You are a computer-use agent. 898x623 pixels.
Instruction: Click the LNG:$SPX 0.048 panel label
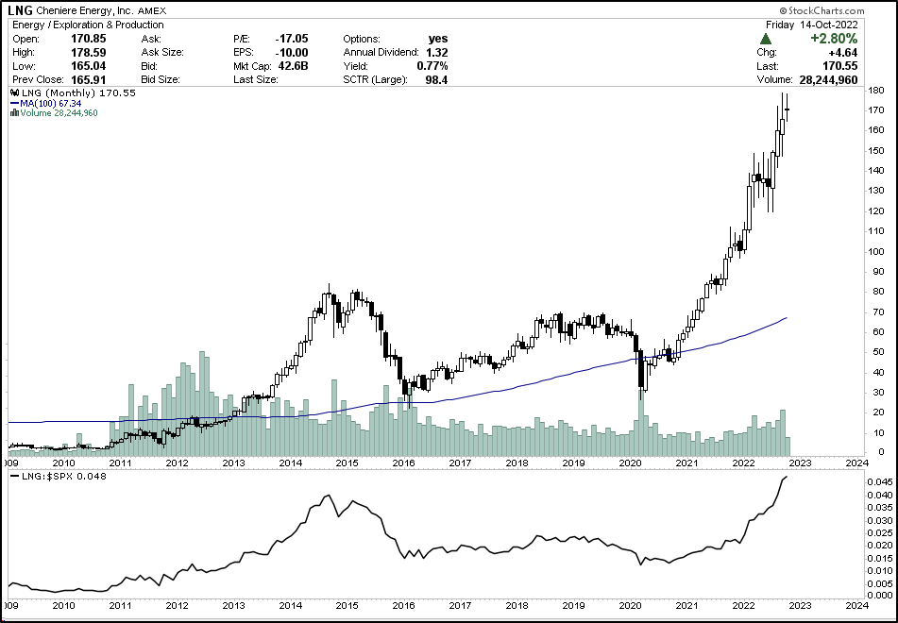pyautogui.click(x=63, y=477)
